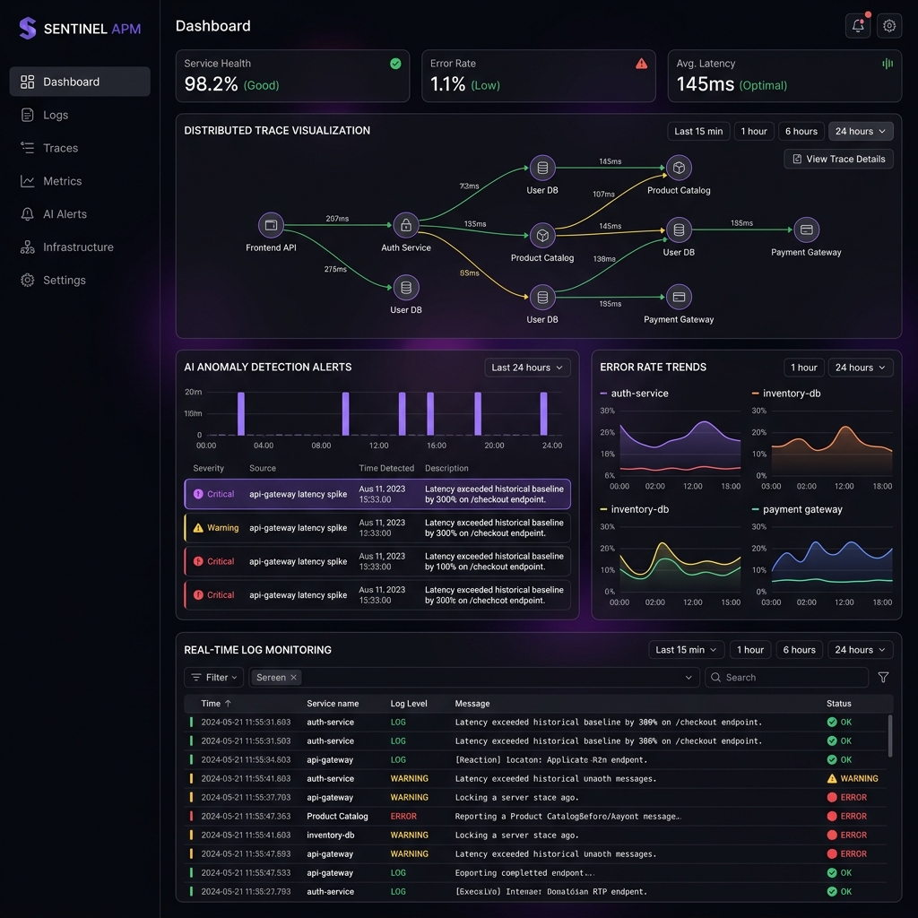
Task: Click the auth-service purple legend swatch
Action: (x=603, y=394)
